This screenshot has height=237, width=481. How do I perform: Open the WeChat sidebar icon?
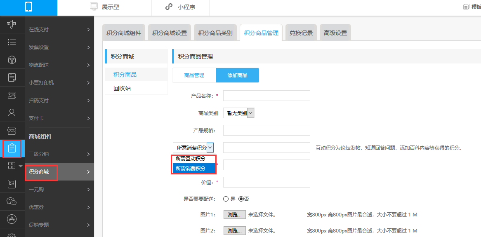(12, 201)
